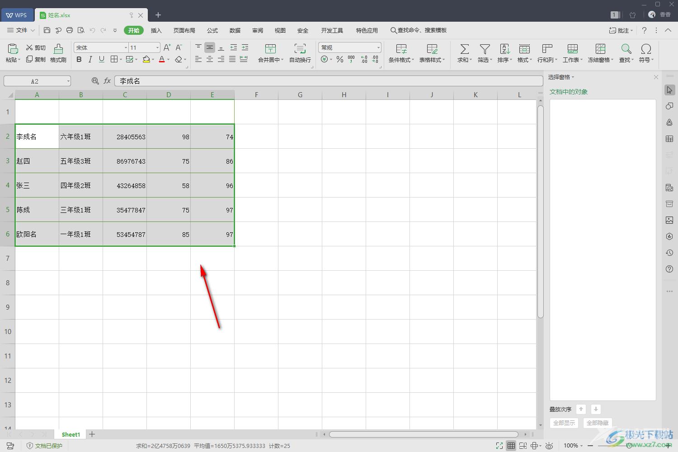
Task: Switch to 公式 Formulas tab
Action: pyautogui.click(x=212, y=30)
